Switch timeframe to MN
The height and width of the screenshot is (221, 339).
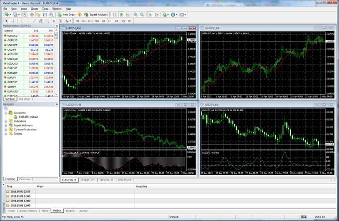pyautogui.click(x=130, y=21)
